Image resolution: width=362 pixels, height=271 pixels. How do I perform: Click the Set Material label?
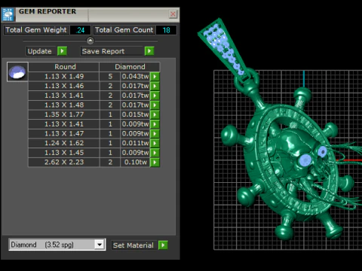(133, 245)
